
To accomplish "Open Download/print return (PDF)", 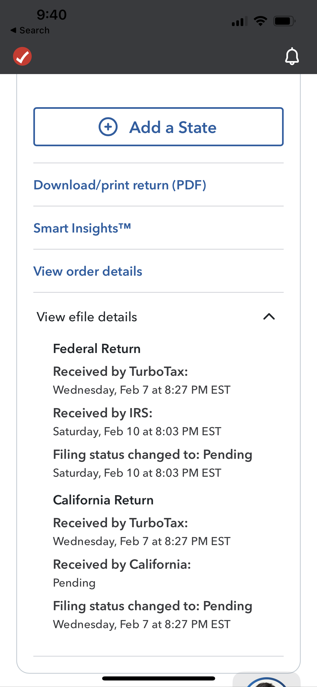I will click(120, 185).
